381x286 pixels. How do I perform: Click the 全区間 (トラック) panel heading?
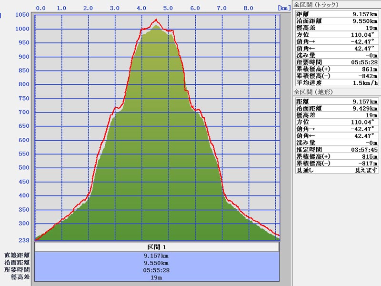coord(316,4)
